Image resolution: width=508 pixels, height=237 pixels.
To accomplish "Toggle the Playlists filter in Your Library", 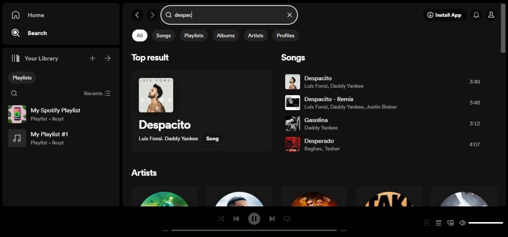I will pos(22,78).
